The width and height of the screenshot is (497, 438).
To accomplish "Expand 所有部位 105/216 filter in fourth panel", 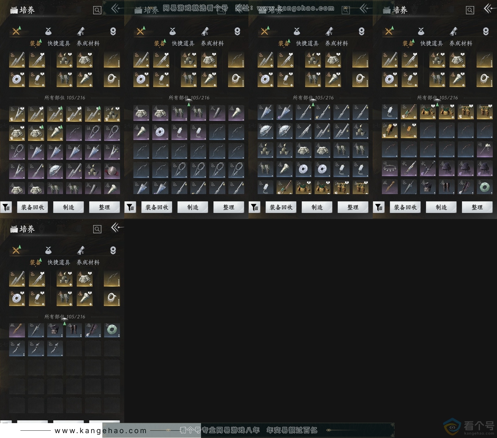I will point(437,98).
